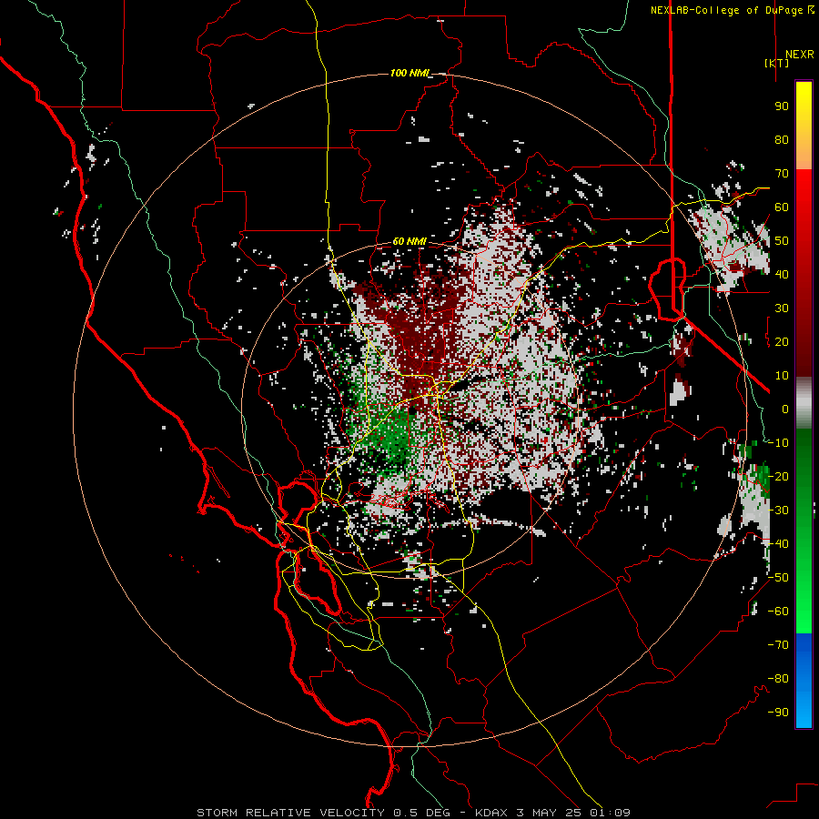Click the -70 value on velocity scale
Viewport: 819px width, 819px height.
778,645
